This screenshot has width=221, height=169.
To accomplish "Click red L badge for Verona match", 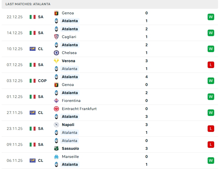I will pos(211,65).
